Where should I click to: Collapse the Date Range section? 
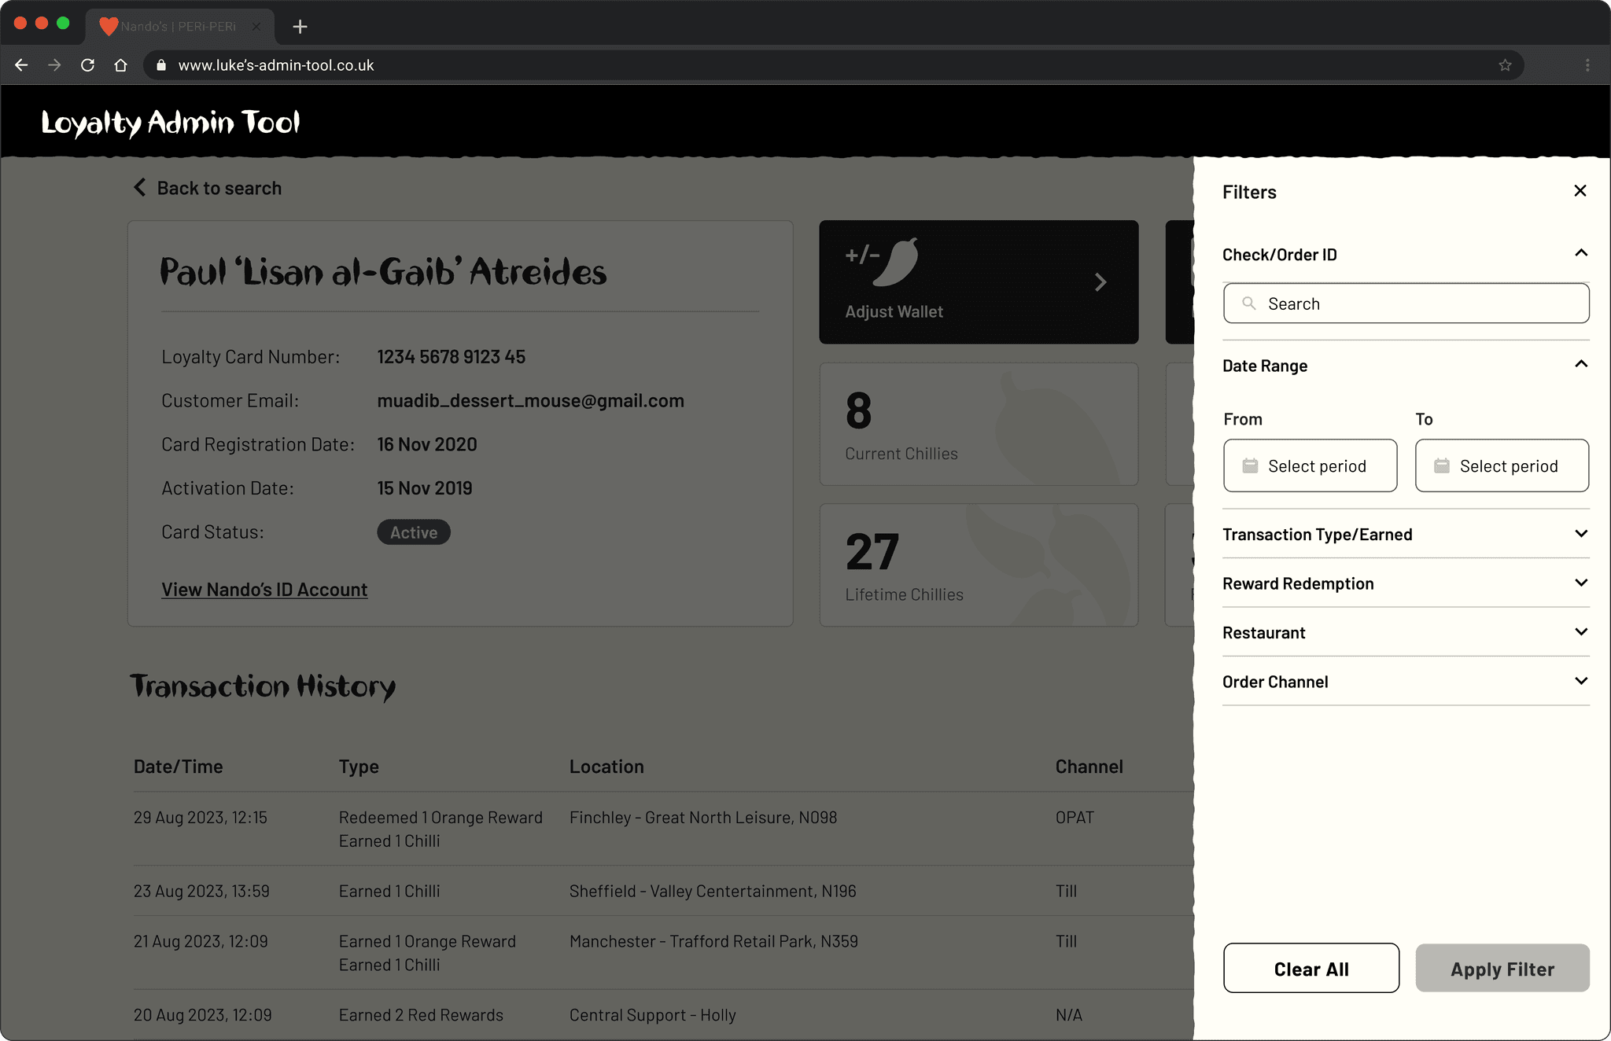tap(1581, 364)
